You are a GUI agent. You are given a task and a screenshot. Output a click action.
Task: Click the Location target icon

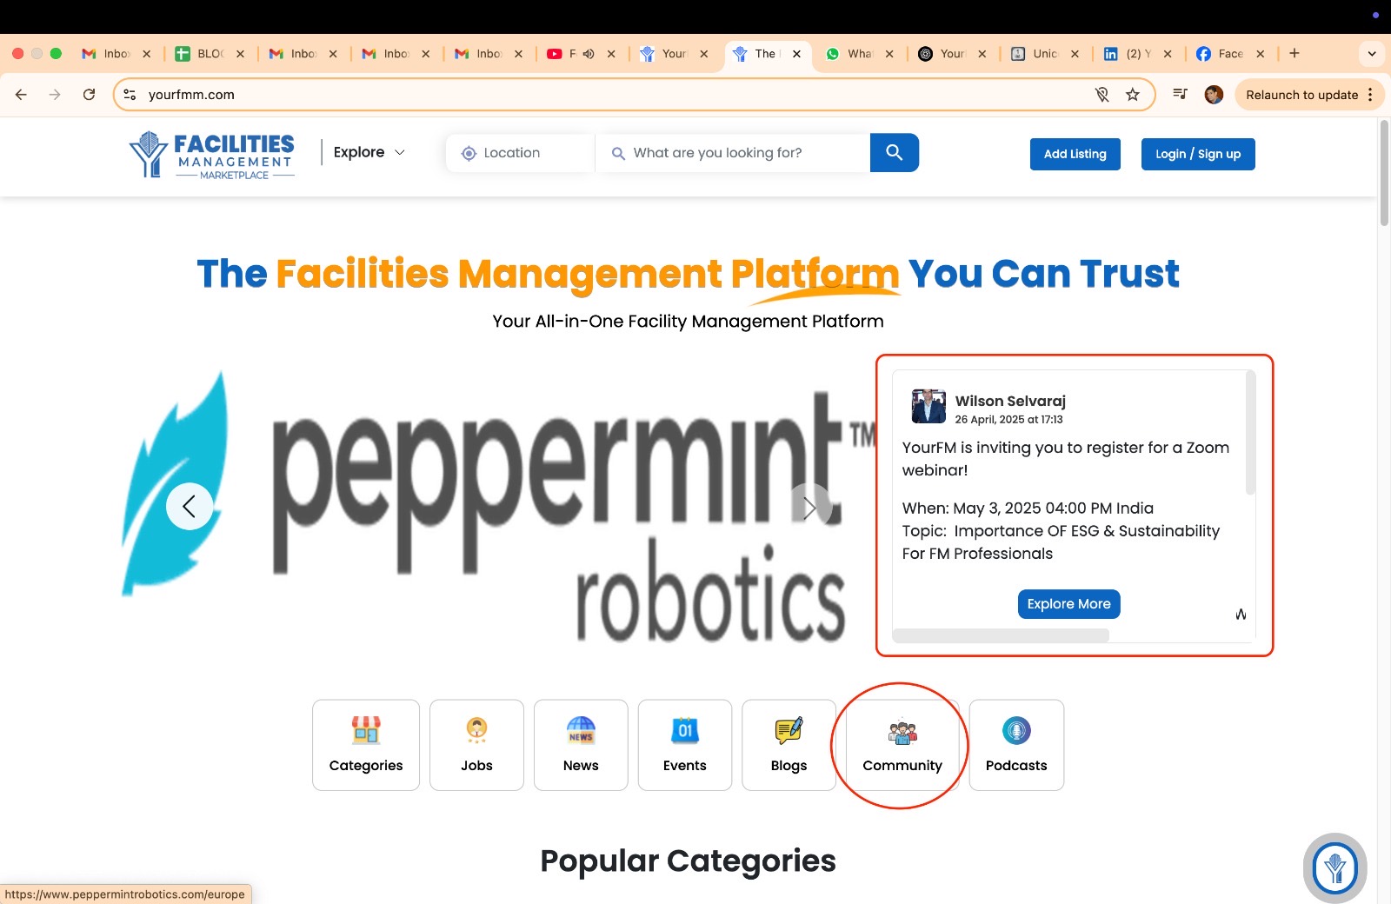coord(469,153)
